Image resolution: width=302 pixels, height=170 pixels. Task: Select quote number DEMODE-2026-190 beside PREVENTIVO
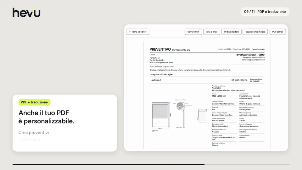coord(181,50)
